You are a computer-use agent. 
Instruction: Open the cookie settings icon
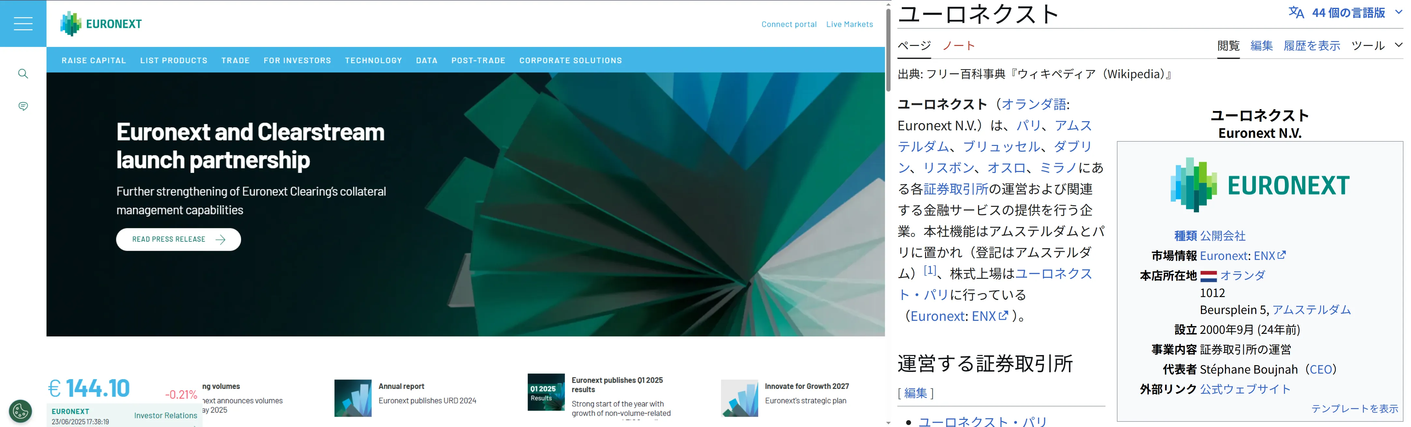20,411
